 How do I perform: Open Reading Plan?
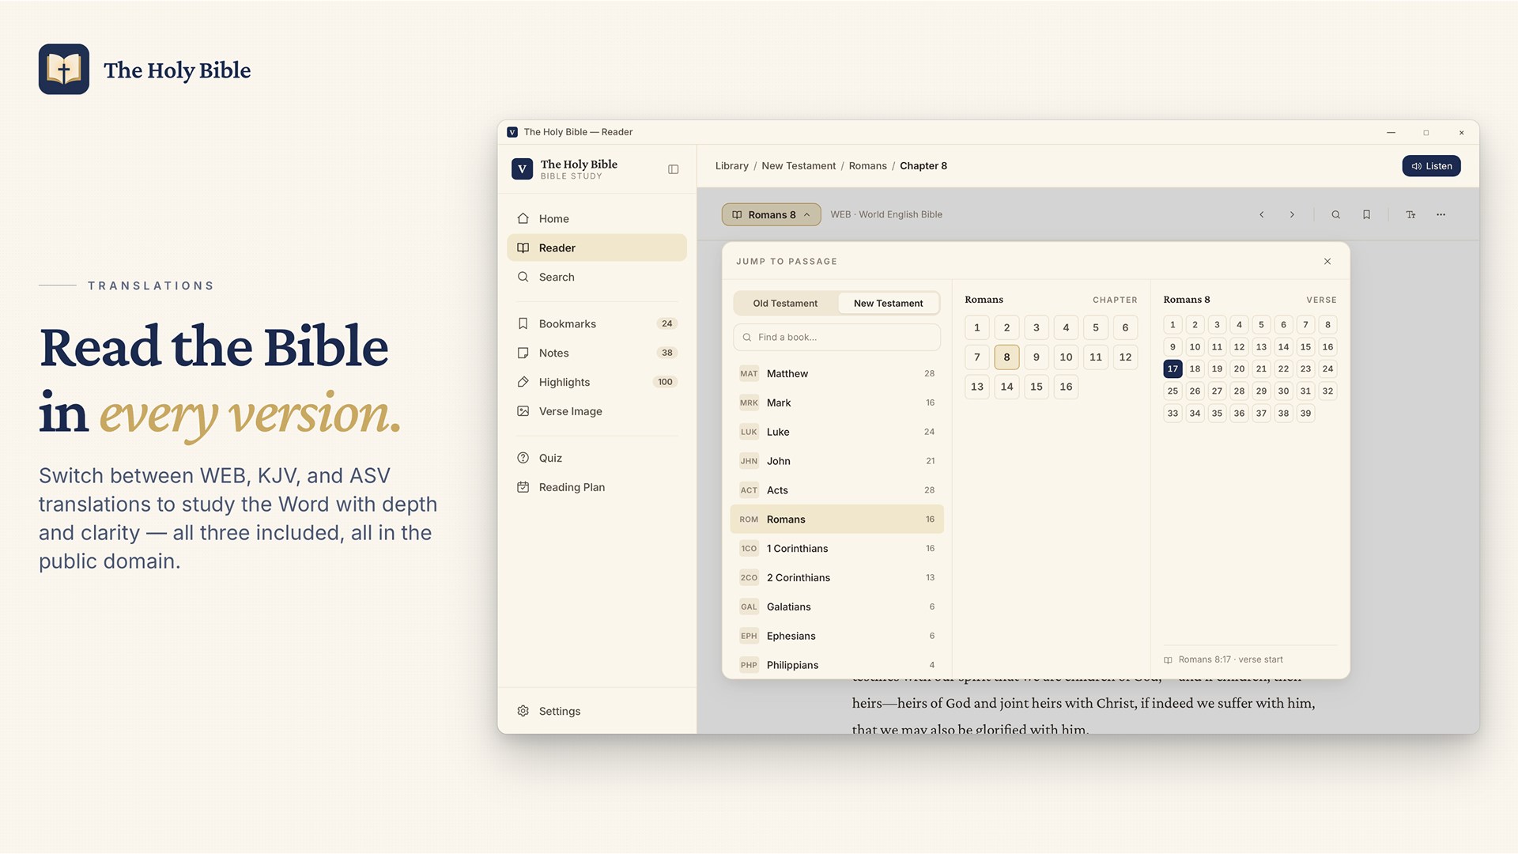click(x=597, y=488)
